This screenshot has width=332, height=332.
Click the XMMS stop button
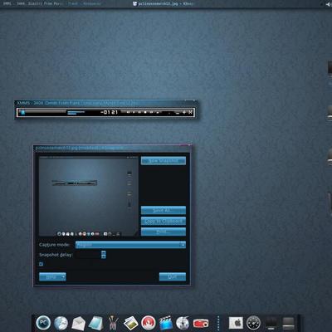pyautogui.click(x=145, y=112)
